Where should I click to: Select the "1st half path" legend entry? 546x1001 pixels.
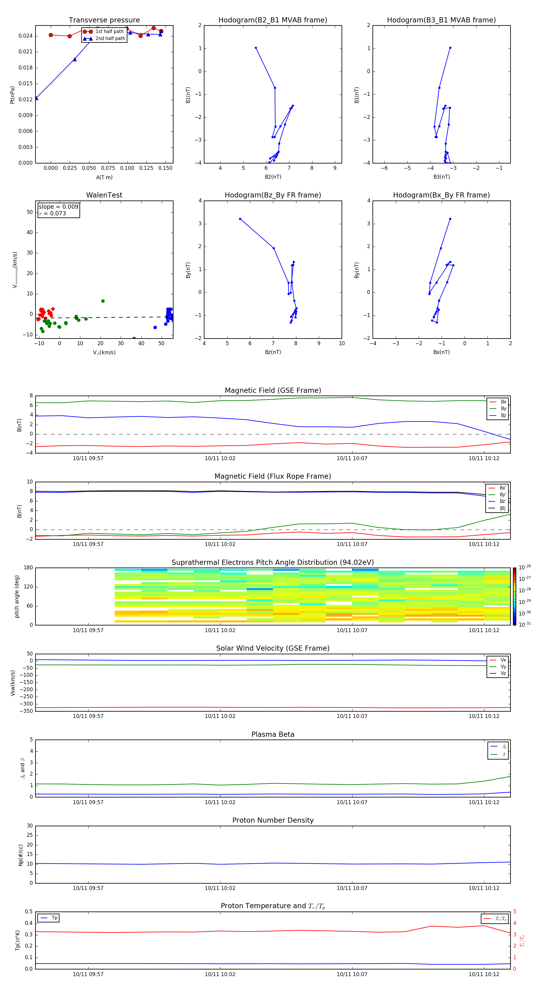coord(104,32)
